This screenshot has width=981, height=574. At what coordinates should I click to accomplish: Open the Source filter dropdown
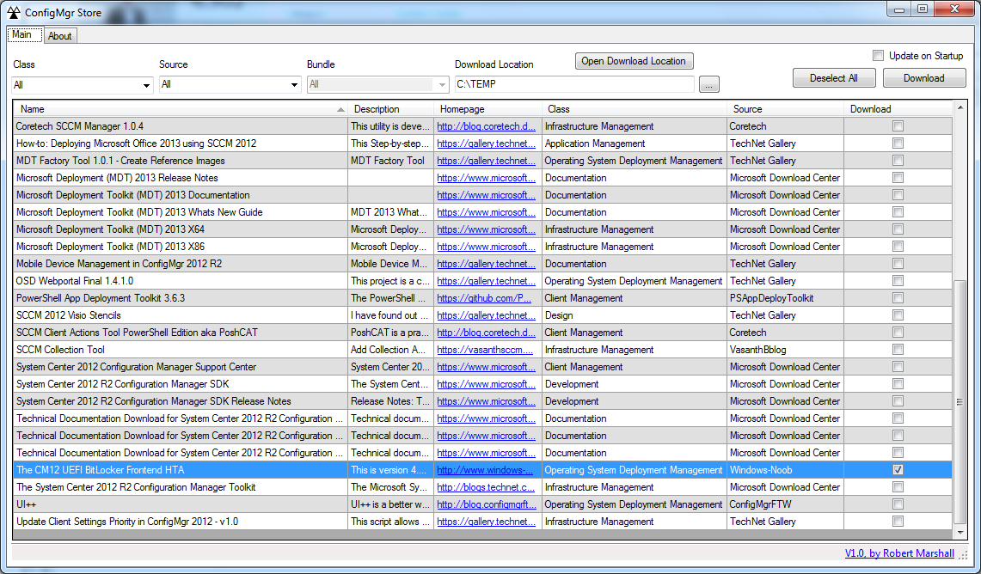click(230, 84)
